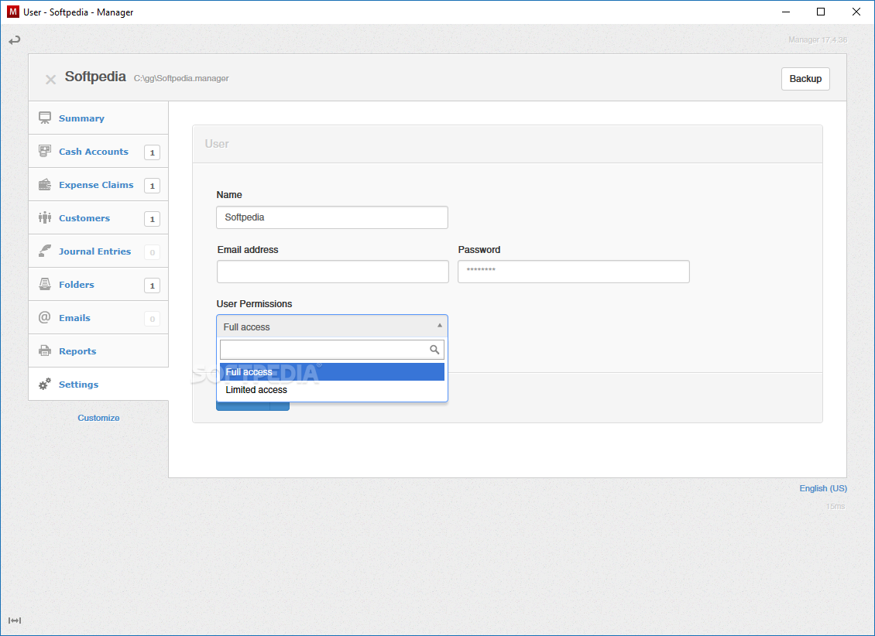Click the Cash Accounts icon
This screenshot has width=875, height=636.
pos(45,151)
